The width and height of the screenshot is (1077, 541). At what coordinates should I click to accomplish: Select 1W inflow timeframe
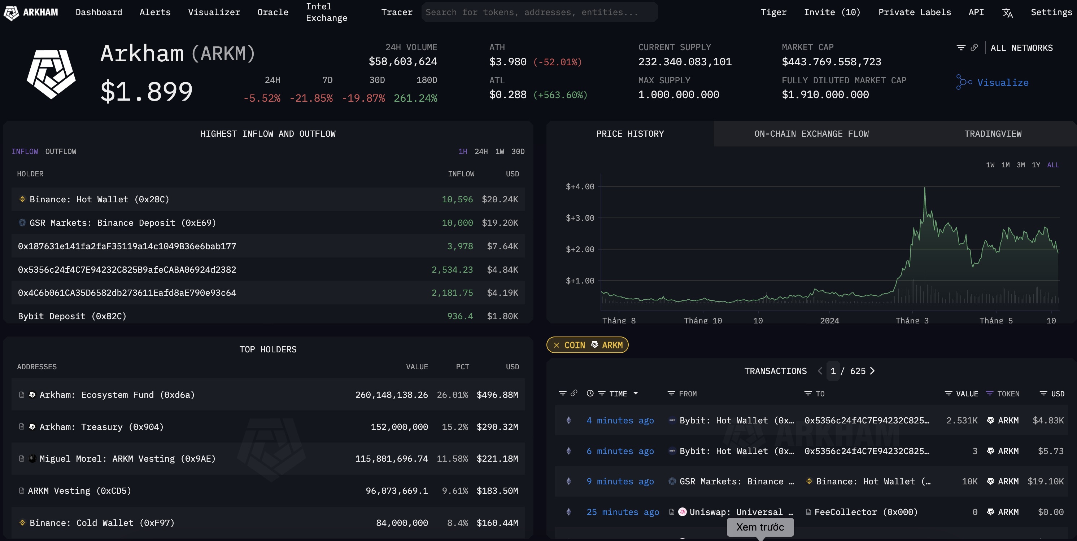point(500,151)
